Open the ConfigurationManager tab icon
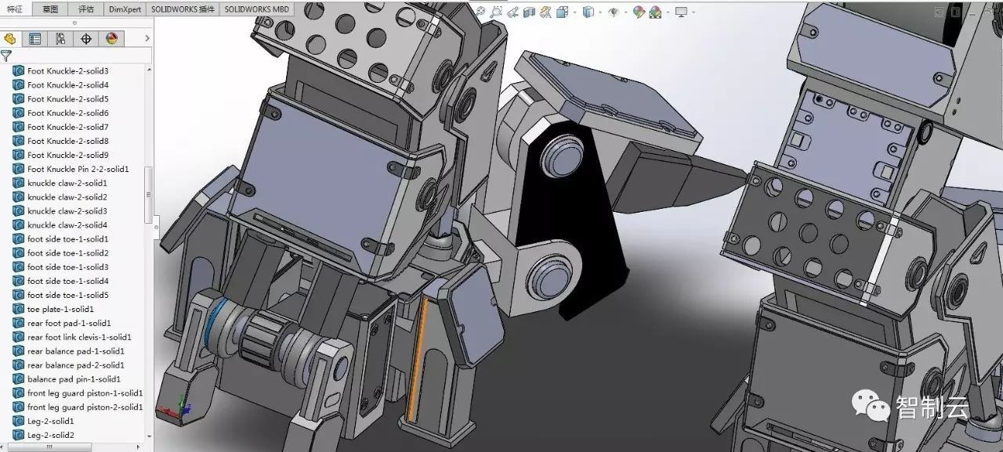Screen dimensions: 1003x452 [60, 38]
